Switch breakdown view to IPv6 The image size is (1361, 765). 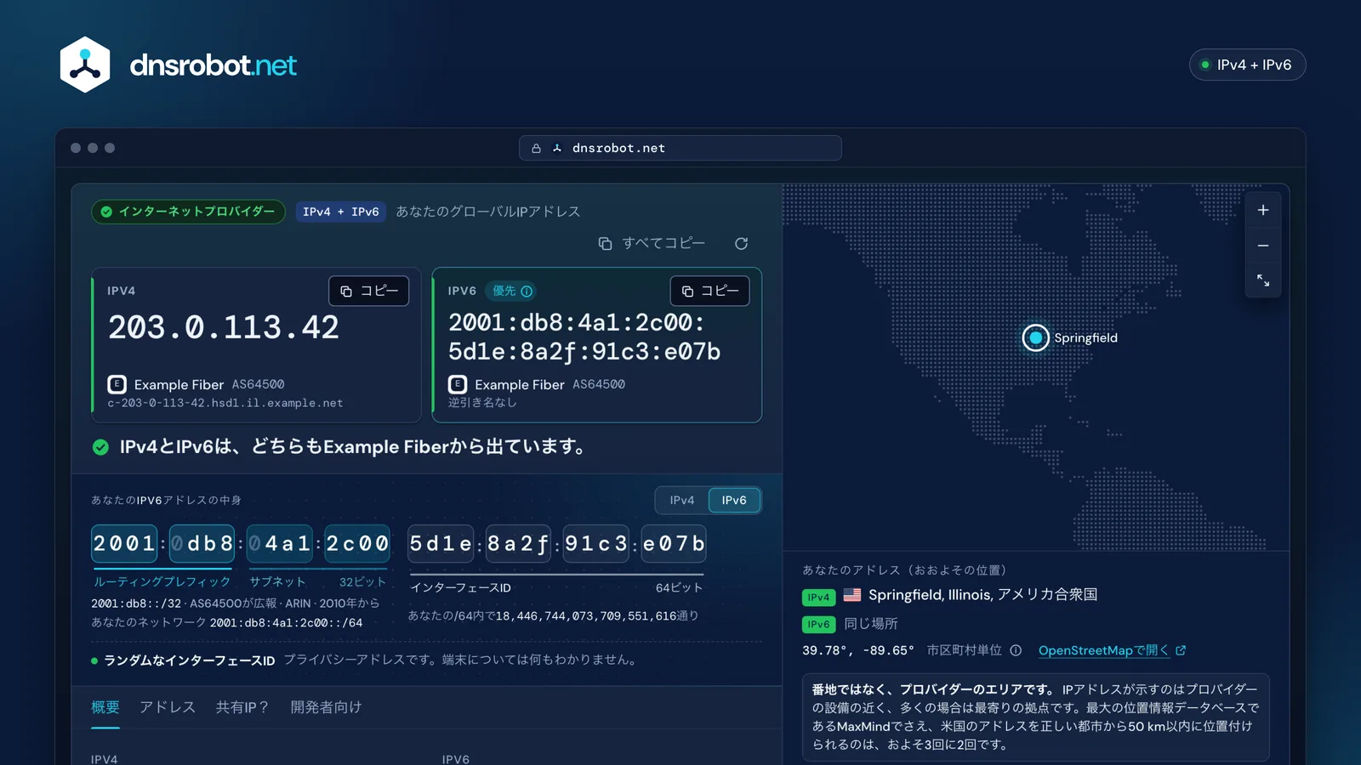click(x=734, y=501)
